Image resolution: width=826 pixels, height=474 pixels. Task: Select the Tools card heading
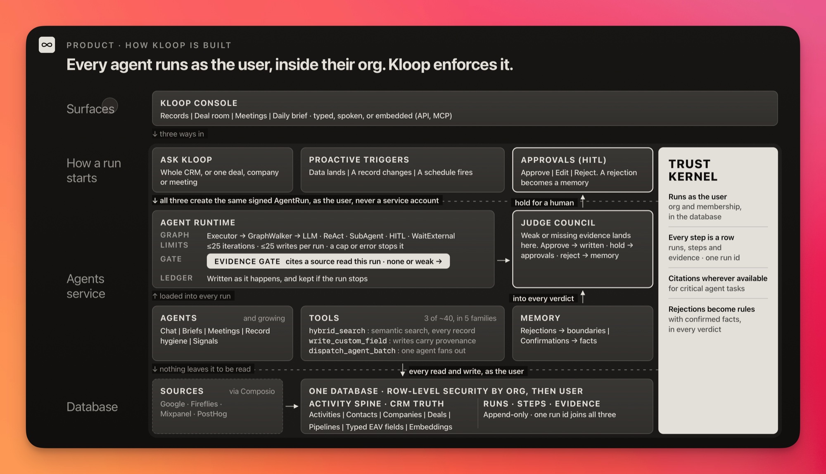click(x=324, y=318)
